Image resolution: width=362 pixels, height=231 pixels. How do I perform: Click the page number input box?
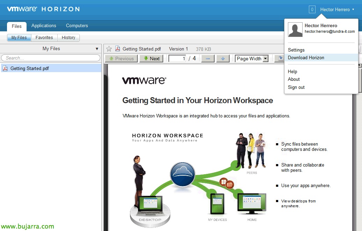coord(177,59)
